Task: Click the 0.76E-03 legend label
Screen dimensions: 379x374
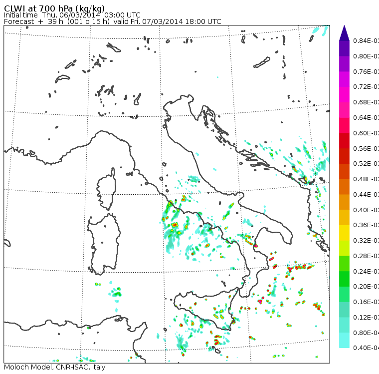Action: [x=366, y=71]
